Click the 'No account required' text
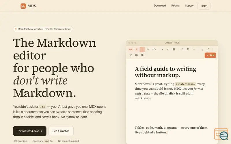231x144 pixels. coord(68,141)
